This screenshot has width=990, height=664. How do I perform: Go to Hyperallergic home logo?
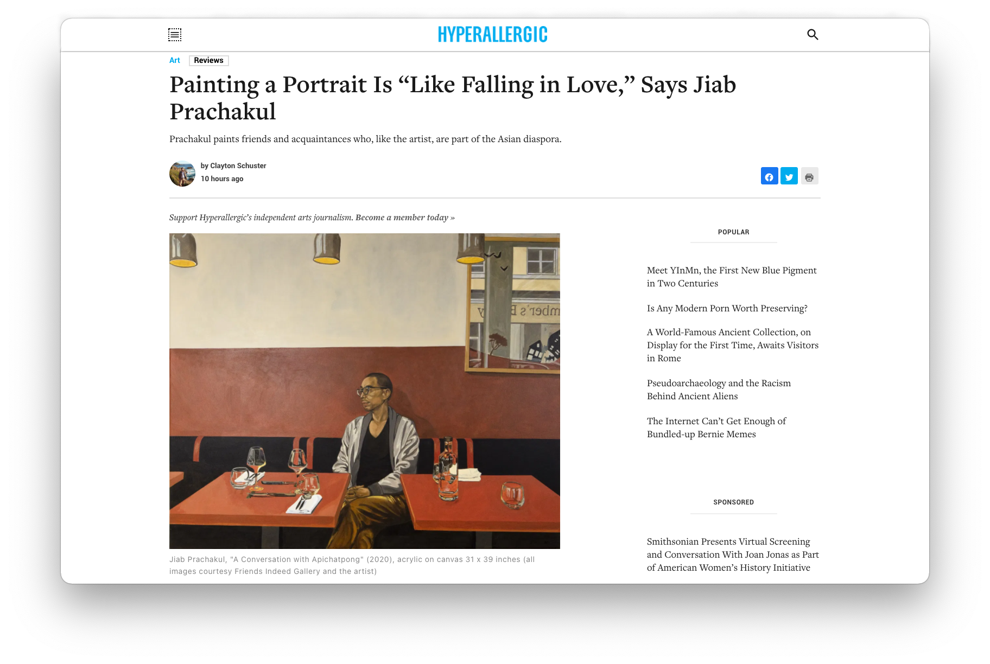(x=493, y=35)
